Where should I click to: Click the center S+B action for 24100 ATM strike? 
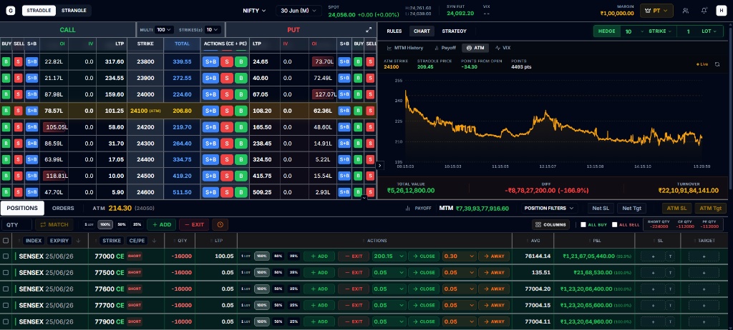click(x=210, y=111)
